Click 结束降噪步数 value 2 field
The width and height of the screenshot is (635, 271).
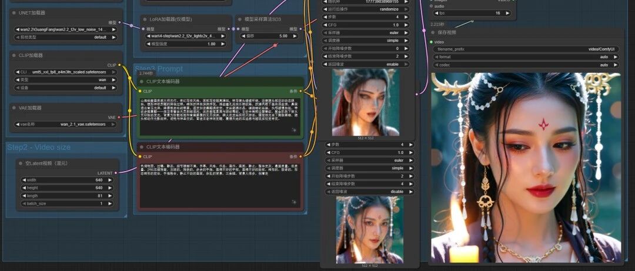366,56
